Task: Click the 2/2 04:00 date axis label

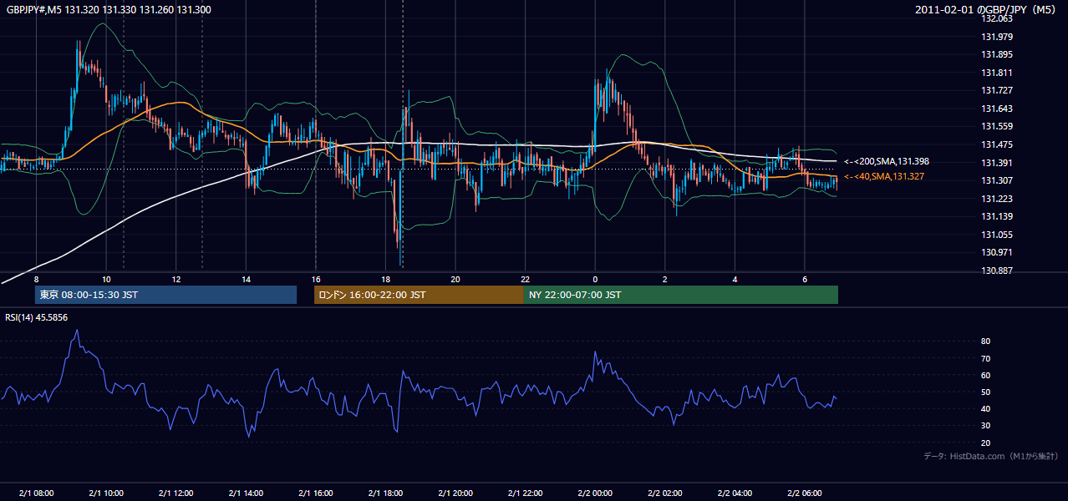Action: click(735, 493)
